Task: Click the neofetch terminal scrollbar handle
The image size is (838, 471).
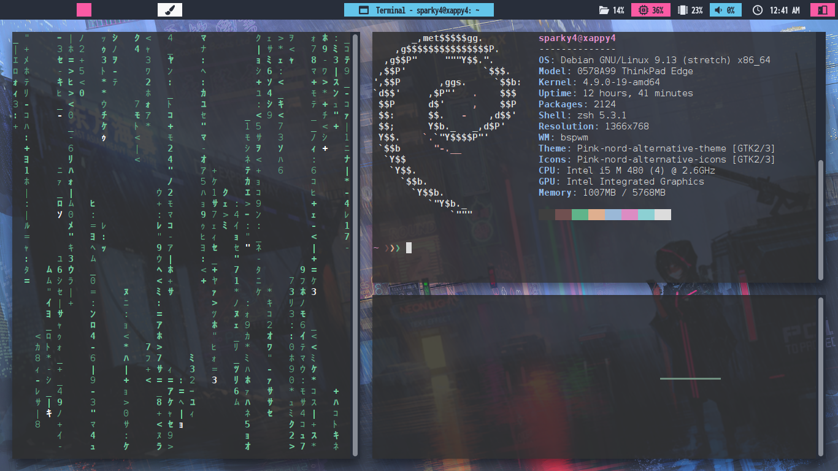Action: pyautogui.click(x=821, y=219)
